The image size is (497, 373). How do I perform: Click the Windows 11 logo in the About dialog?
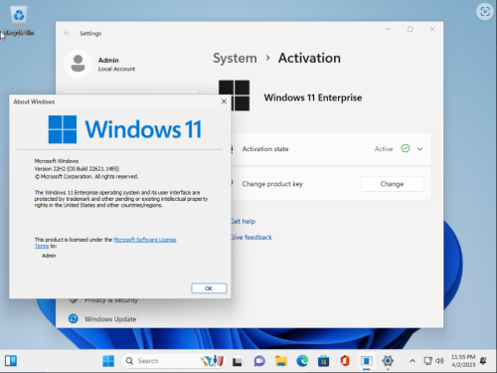click(x=125, y=129)
